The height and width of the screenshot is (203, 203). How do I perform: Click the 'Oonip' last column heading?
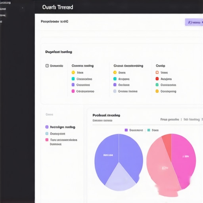161,66
